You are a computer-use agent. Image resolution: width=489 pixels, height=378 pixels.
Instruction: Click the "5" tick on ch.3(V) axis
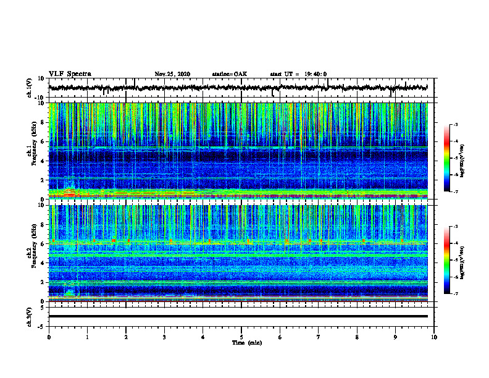(43, 308)
